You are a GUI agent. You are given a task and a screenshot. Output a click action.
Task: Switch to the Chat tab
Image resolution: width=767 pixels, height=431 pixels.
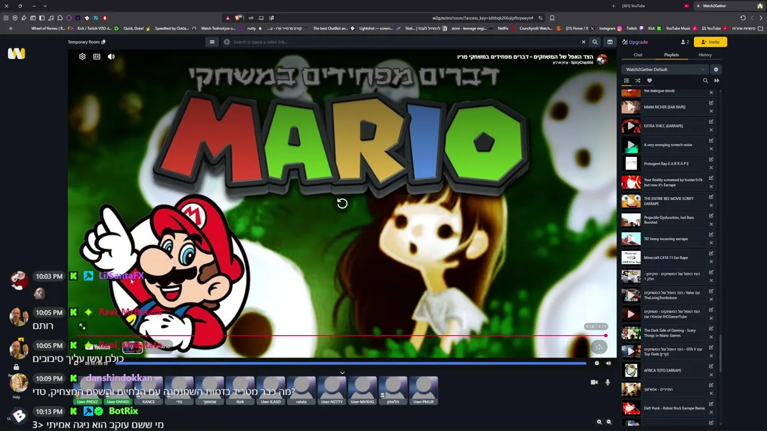pos(638,55)
